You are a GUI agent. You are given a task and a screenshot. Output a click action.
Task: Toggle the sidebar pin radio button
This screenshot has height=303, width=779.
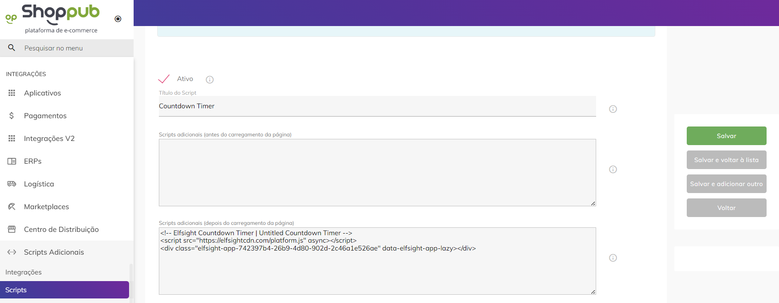tap(118, 19)
